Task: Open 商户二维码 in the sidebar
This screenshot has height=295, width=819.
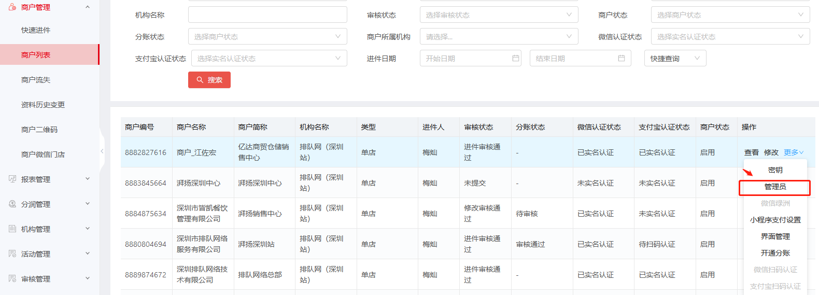Action: pyautogui.click(x=39, y=130)
